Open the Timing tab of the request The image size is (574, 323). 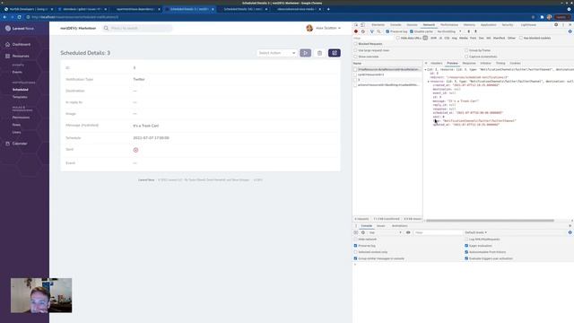click(x=500, y=64)
